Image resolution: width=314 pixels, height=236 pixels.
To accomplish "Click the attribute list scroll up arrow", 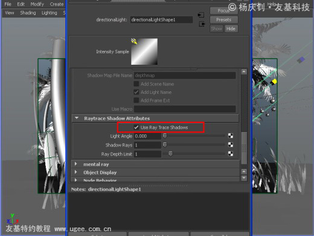I will [244, 71].
